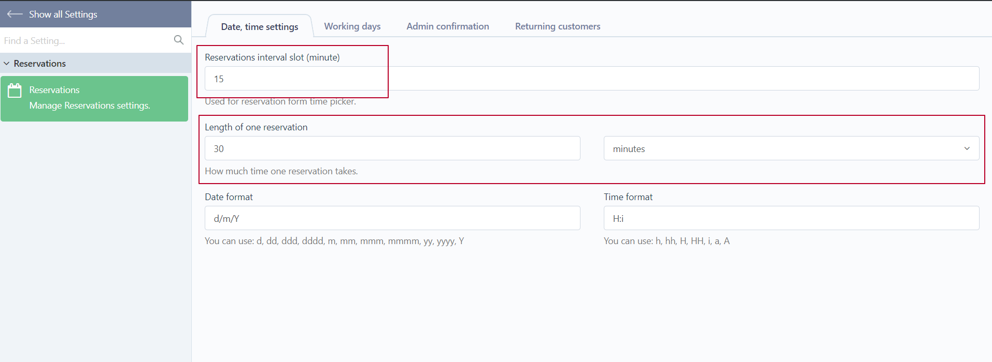Click the Date format input field
Image resolution: width=992 pixels, height=362 pixels.
pos(392,218)
